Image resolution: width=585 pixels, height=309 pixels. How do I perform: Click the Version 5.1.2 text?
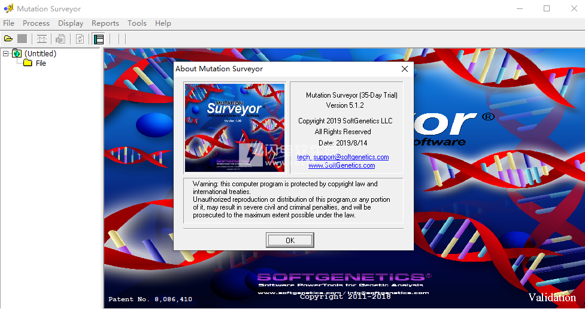pos(345,105)
